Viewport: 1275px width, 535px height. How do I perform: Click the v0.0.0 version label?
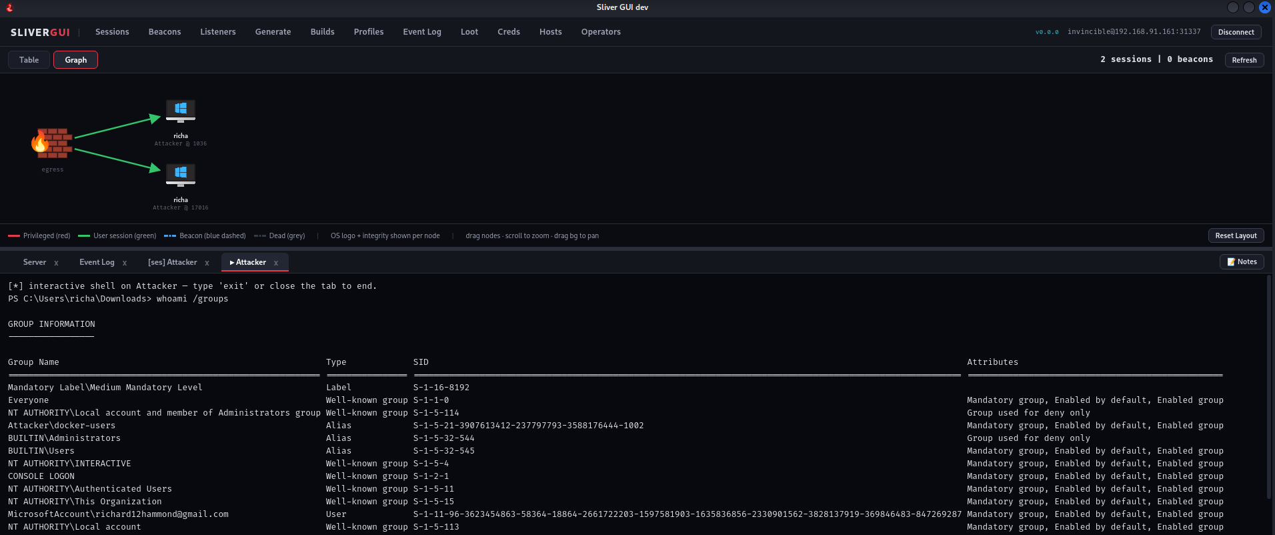[x=1047, y=32]
